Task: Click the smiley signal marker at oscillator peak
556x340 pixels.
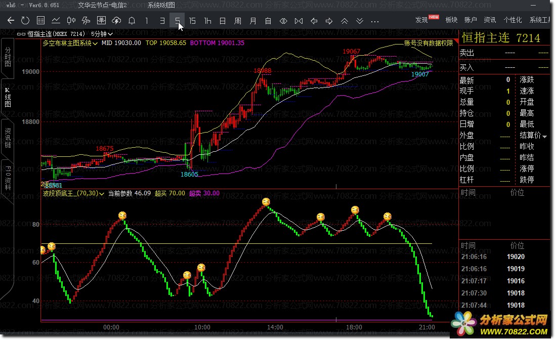Action: point(266,202)
